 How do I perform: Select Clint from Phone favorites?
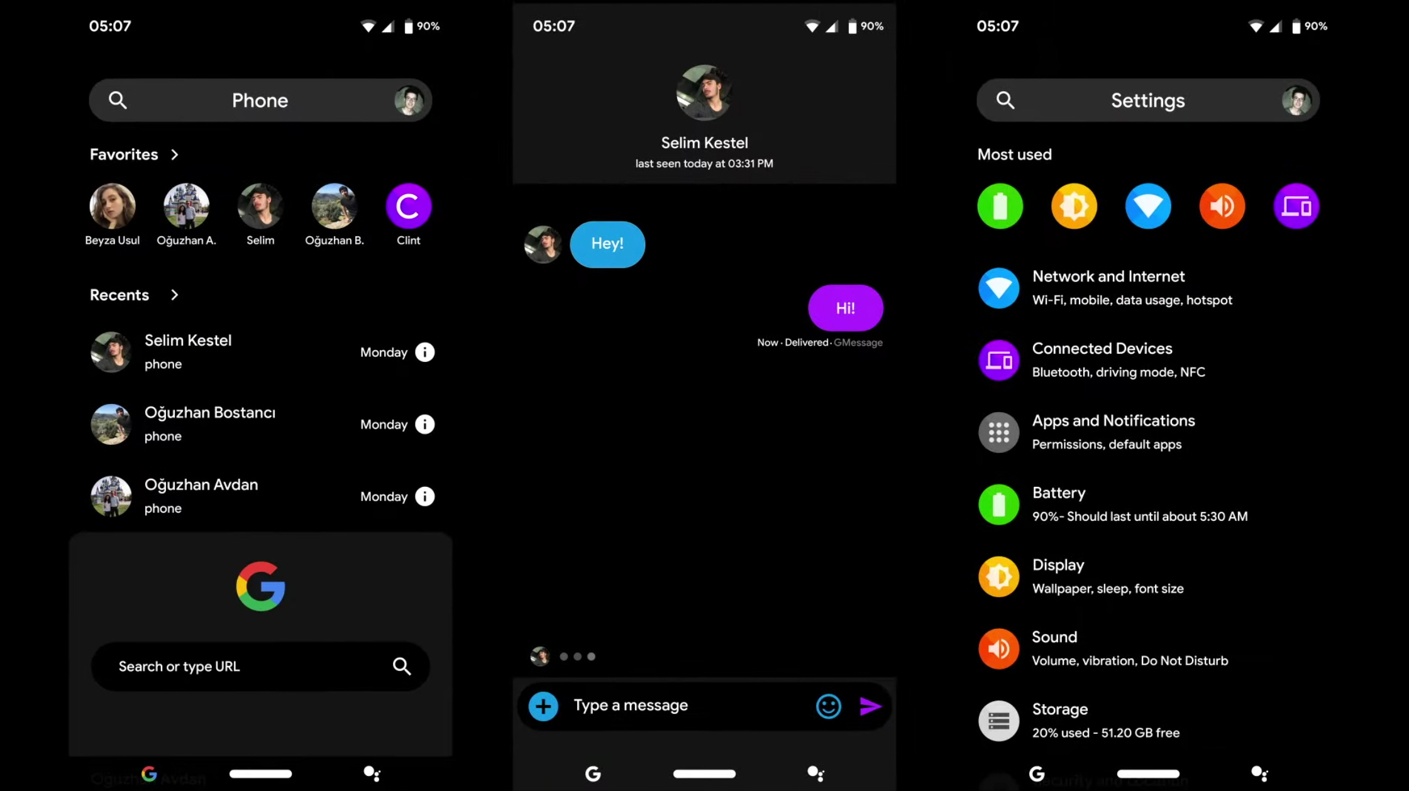point(407,205)
